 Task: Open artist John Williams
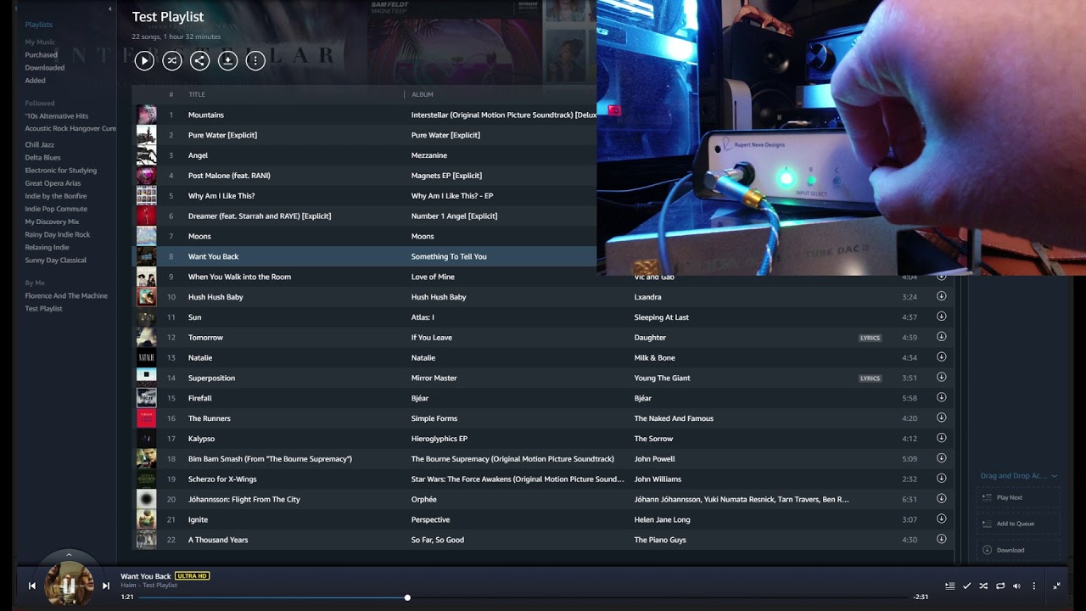coord(658,479)
